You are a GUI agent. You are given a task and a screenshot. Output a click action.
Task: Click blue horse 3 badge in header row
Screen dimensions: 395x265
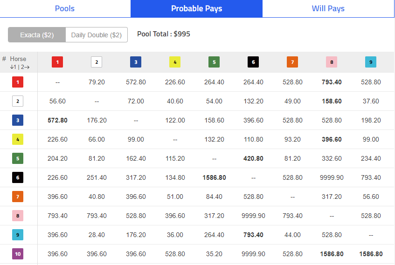[x=136, y=62]
